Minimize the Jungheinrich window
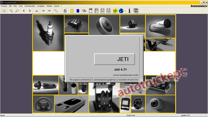Screen dimensions: 208x117 coord(201,2)
